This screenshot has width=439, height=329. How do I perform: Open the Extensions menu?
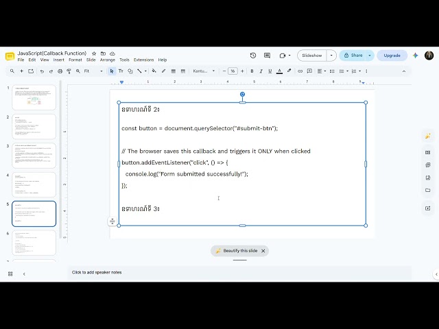[x=143, y=60]
